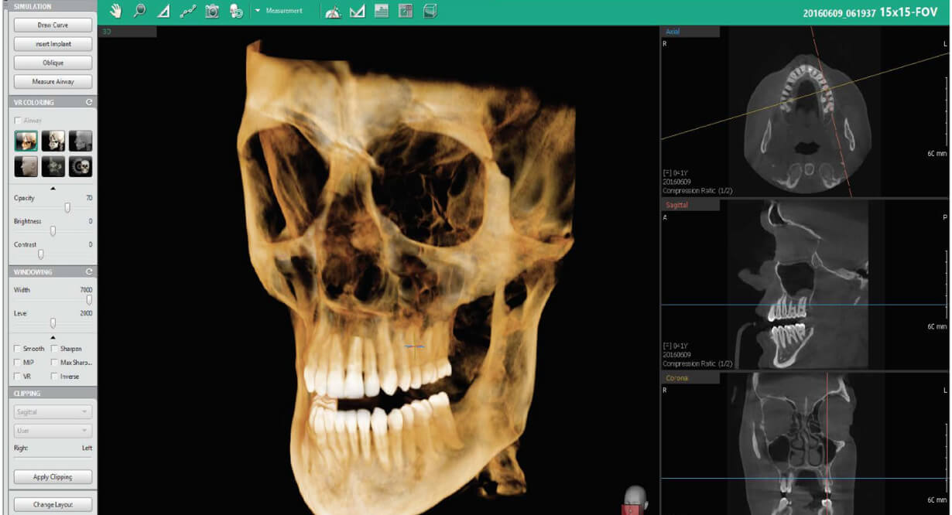Enable the MIP checkbox
952x515 pixels.
click(x=18, y=362)
